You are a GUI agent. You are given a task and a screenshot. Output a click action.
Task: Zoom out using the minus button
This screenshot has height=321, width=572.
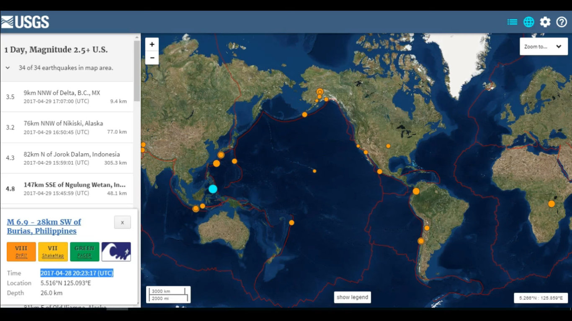pos(152,58)
